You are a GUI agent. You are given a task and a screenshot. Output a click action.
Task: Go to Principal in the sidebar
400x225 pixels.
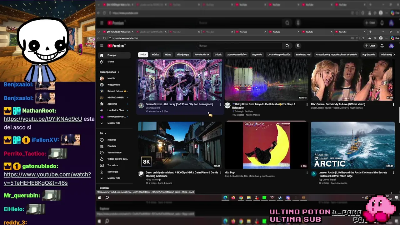pyautogui.click(x=114, y=55)
